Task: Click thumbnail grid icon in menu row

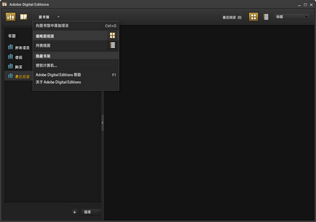Action: [x=112, y=36]
